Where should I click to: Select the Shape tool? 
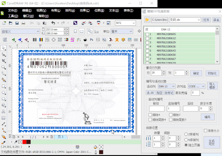click(3, 54)
